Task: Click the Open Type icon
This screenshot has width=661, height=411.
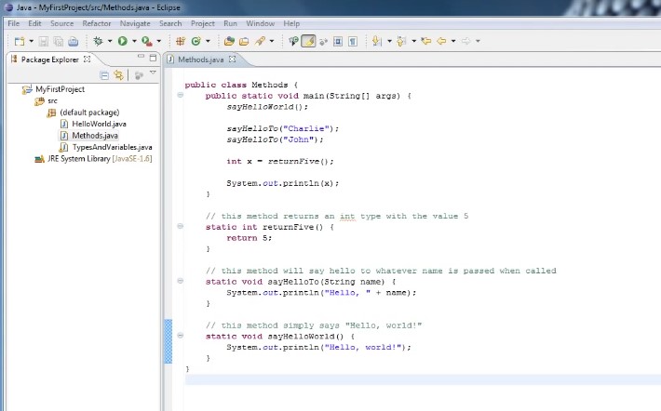Action: [x=229, y=41]
